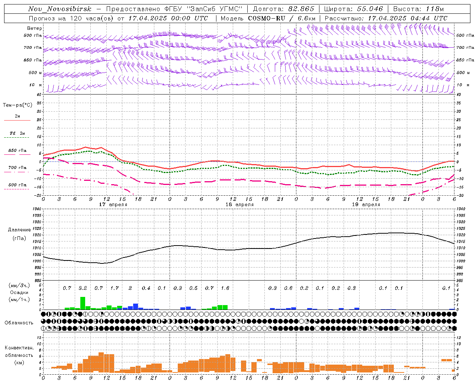Screen dimensions: 476x381
Task: Click the tallest green precipitation bar
Action: tap(83, 303)
